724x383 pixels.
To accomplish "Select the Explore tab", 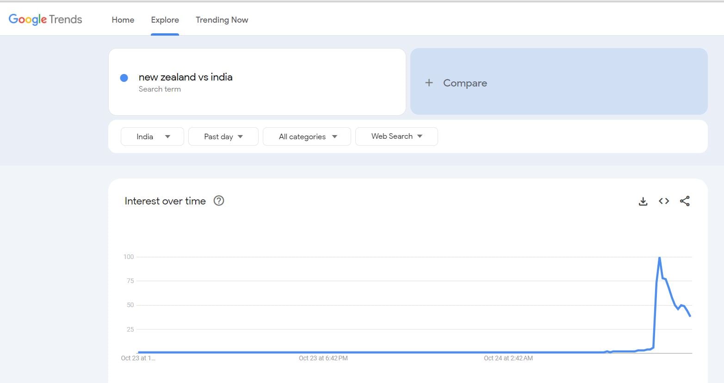I will click(165, 20).
